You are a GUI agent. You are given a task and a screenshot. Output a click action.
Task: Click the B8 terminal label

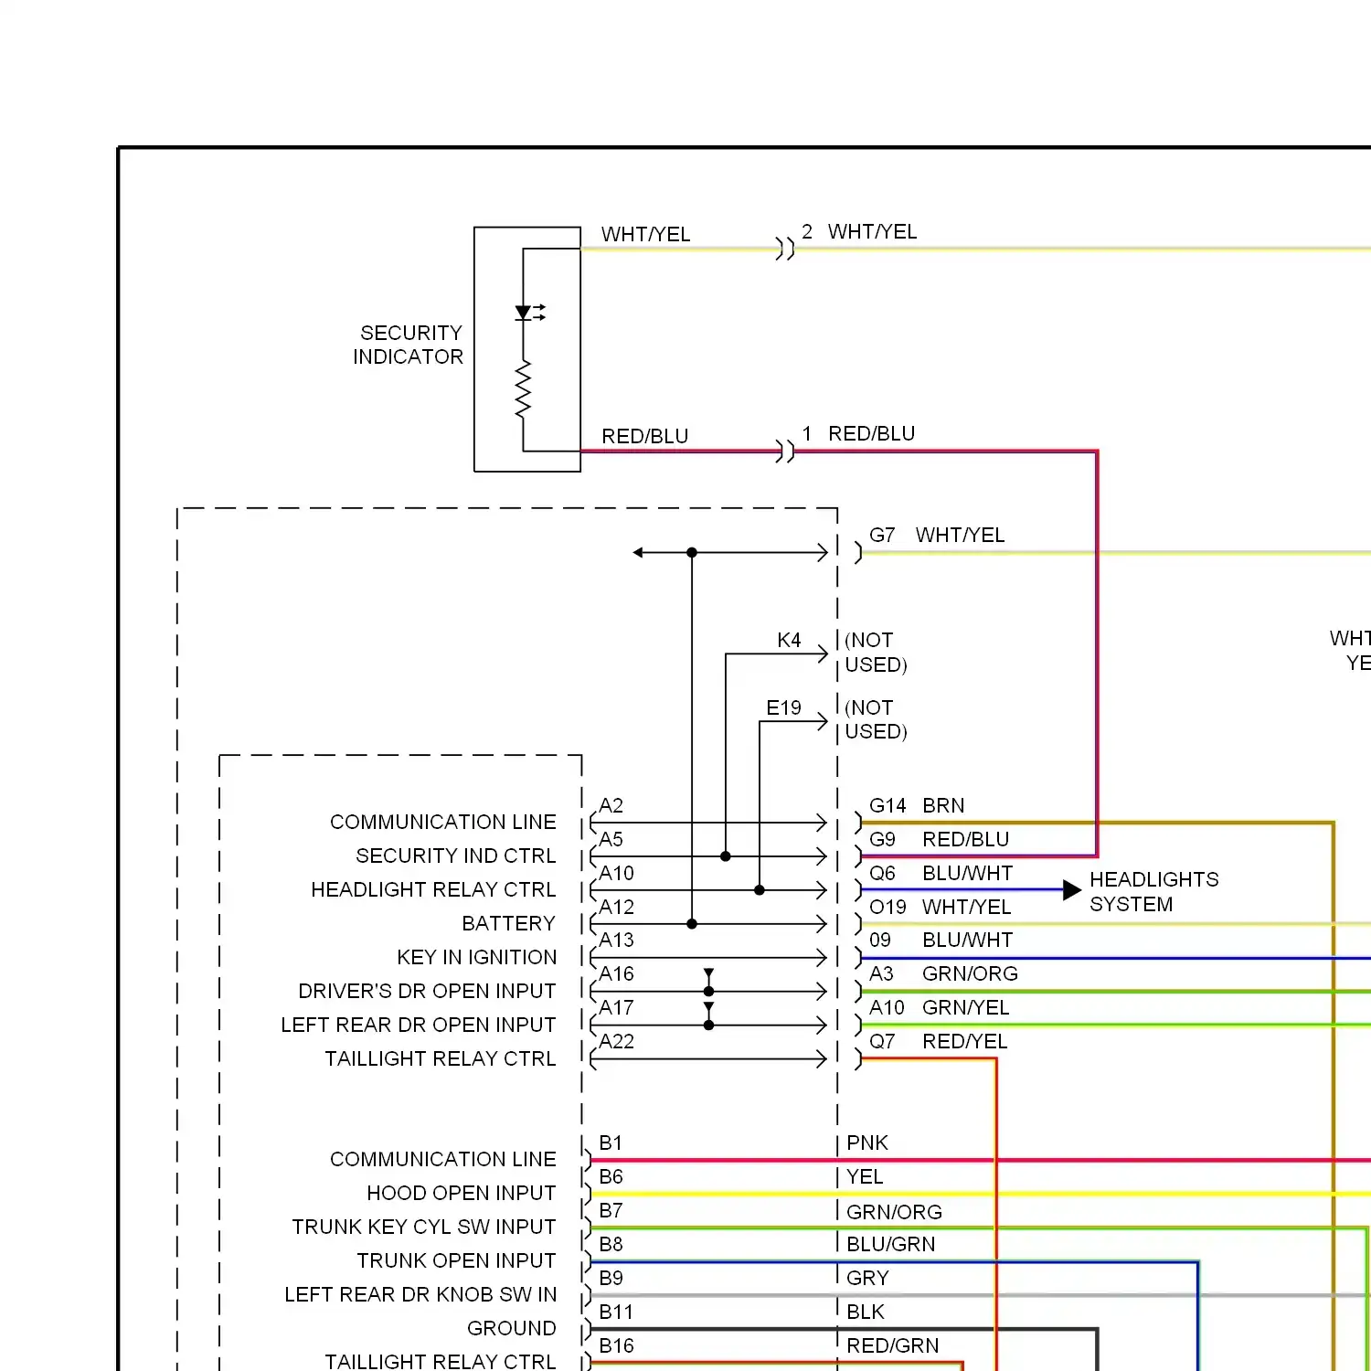(611, 1244)
